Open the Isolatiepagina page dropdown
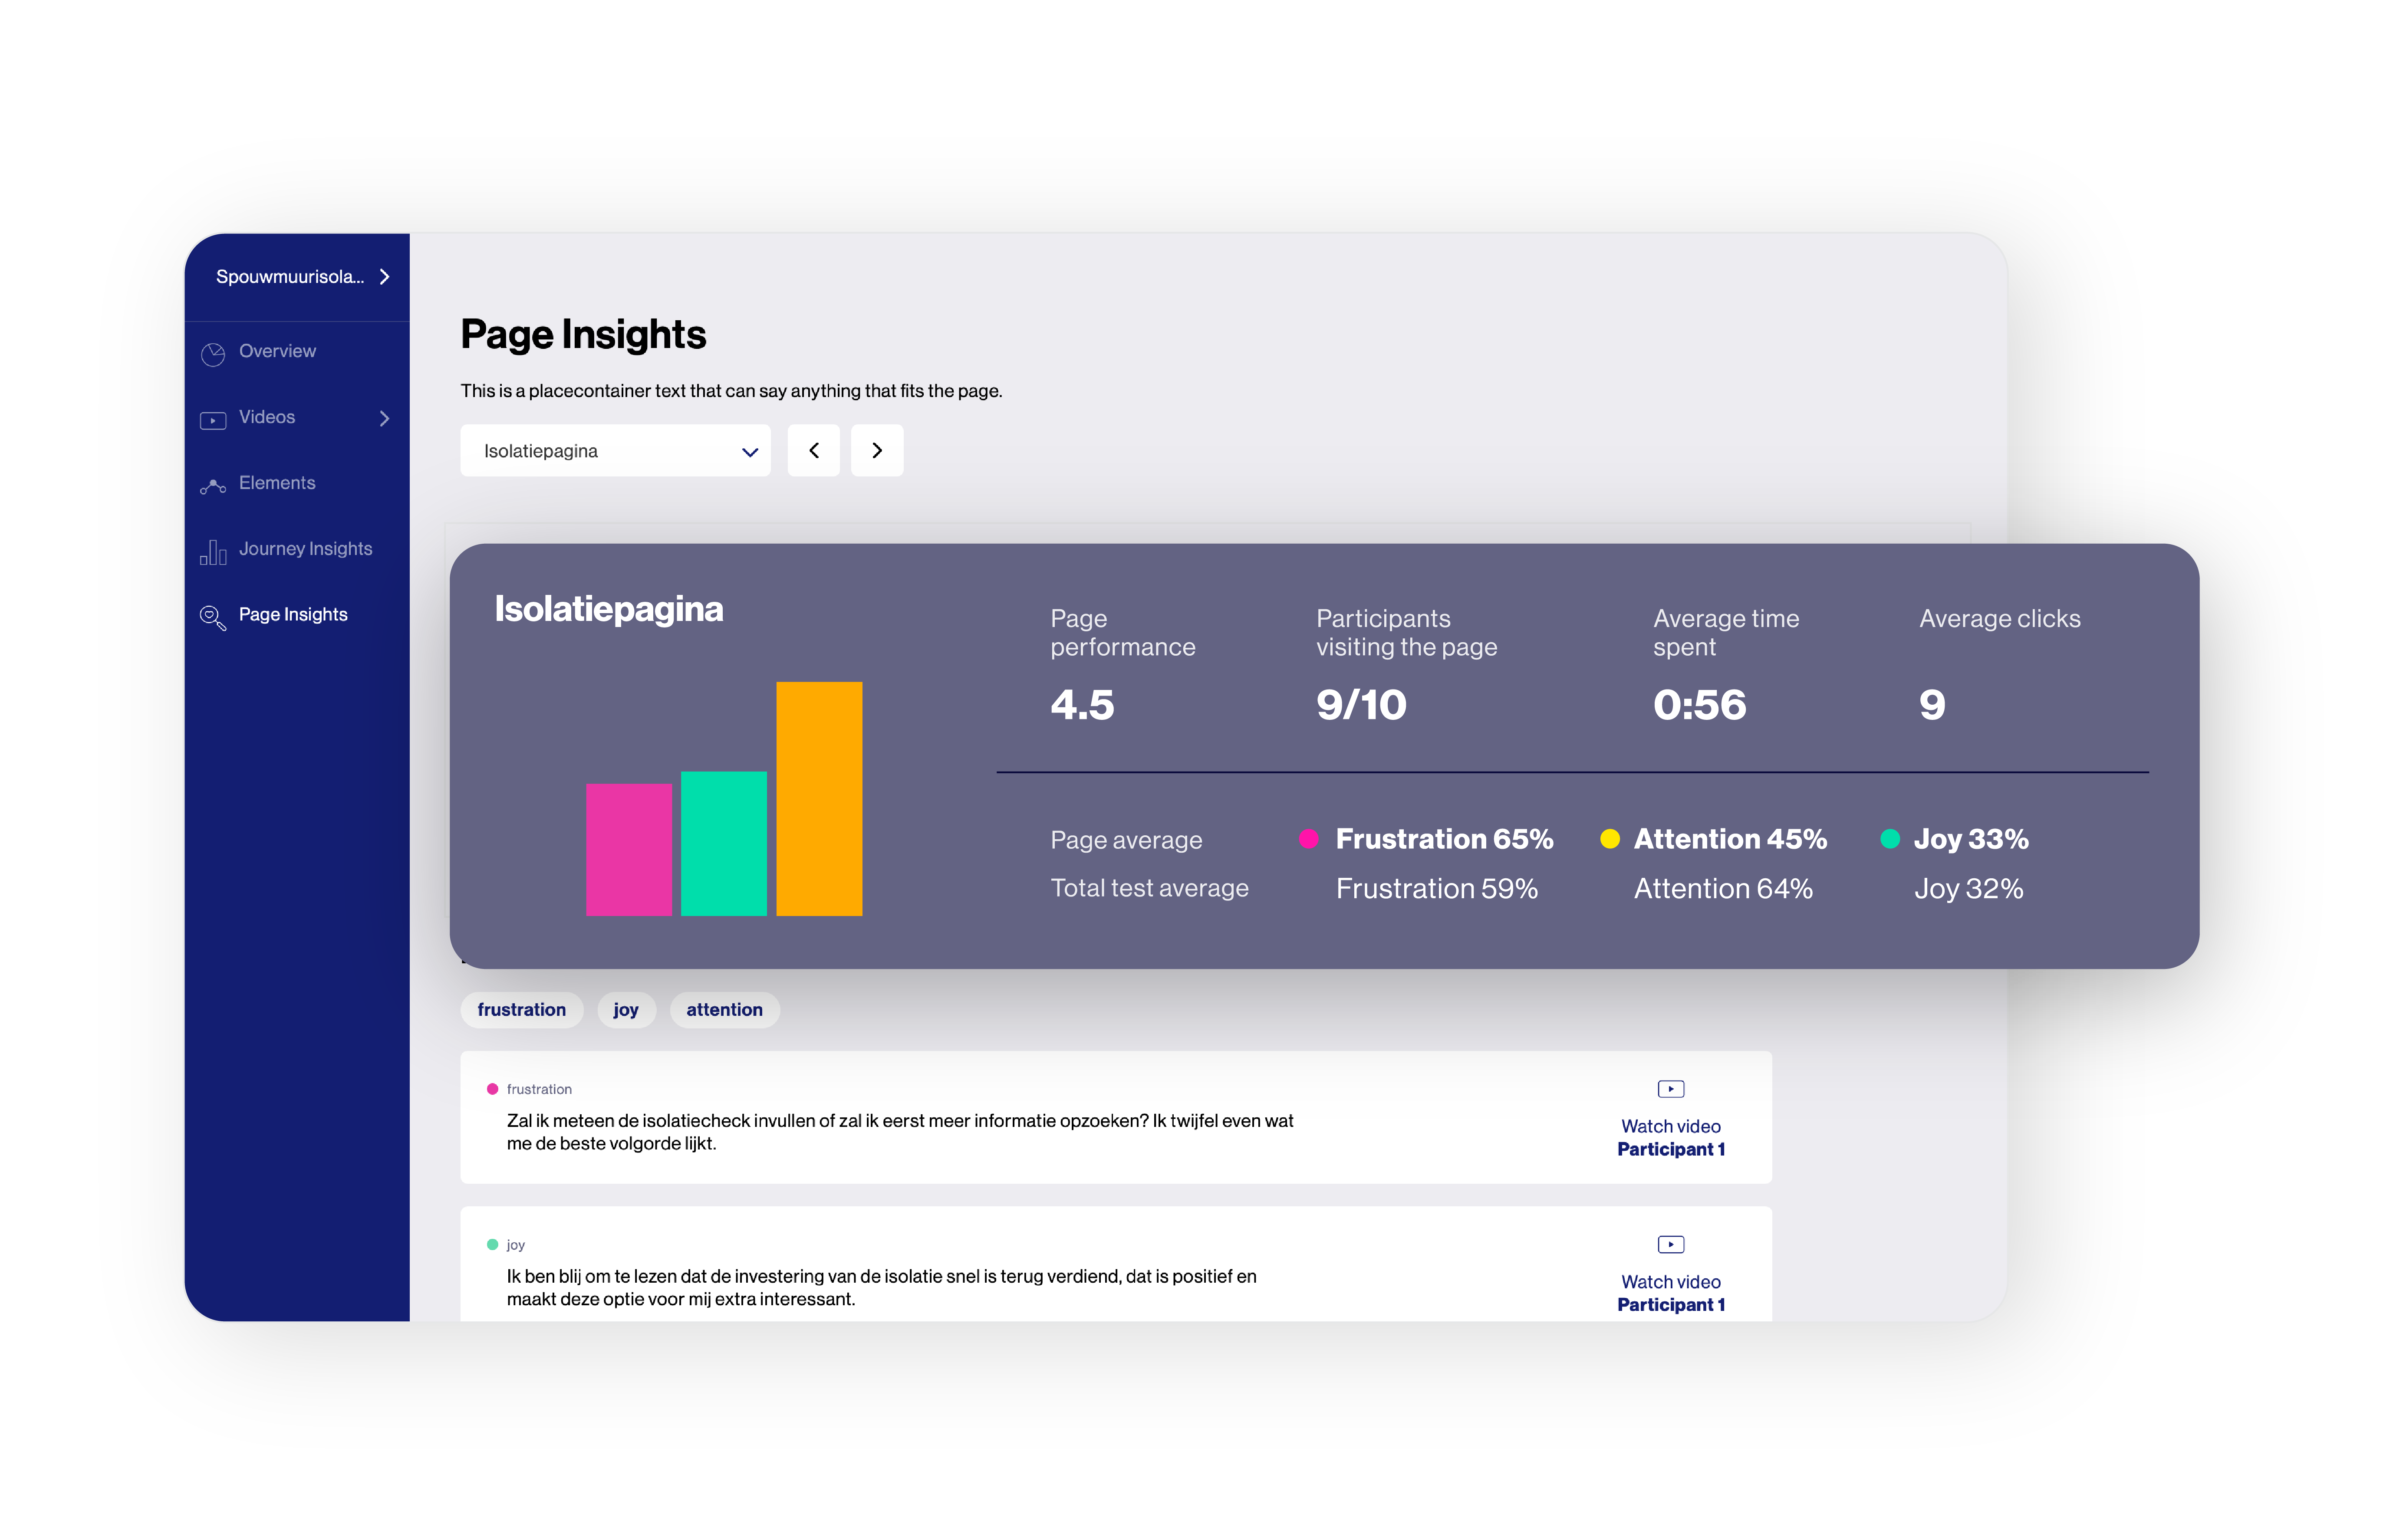This screenshot has width=2403, height=1540. click(x=615, y=451)
